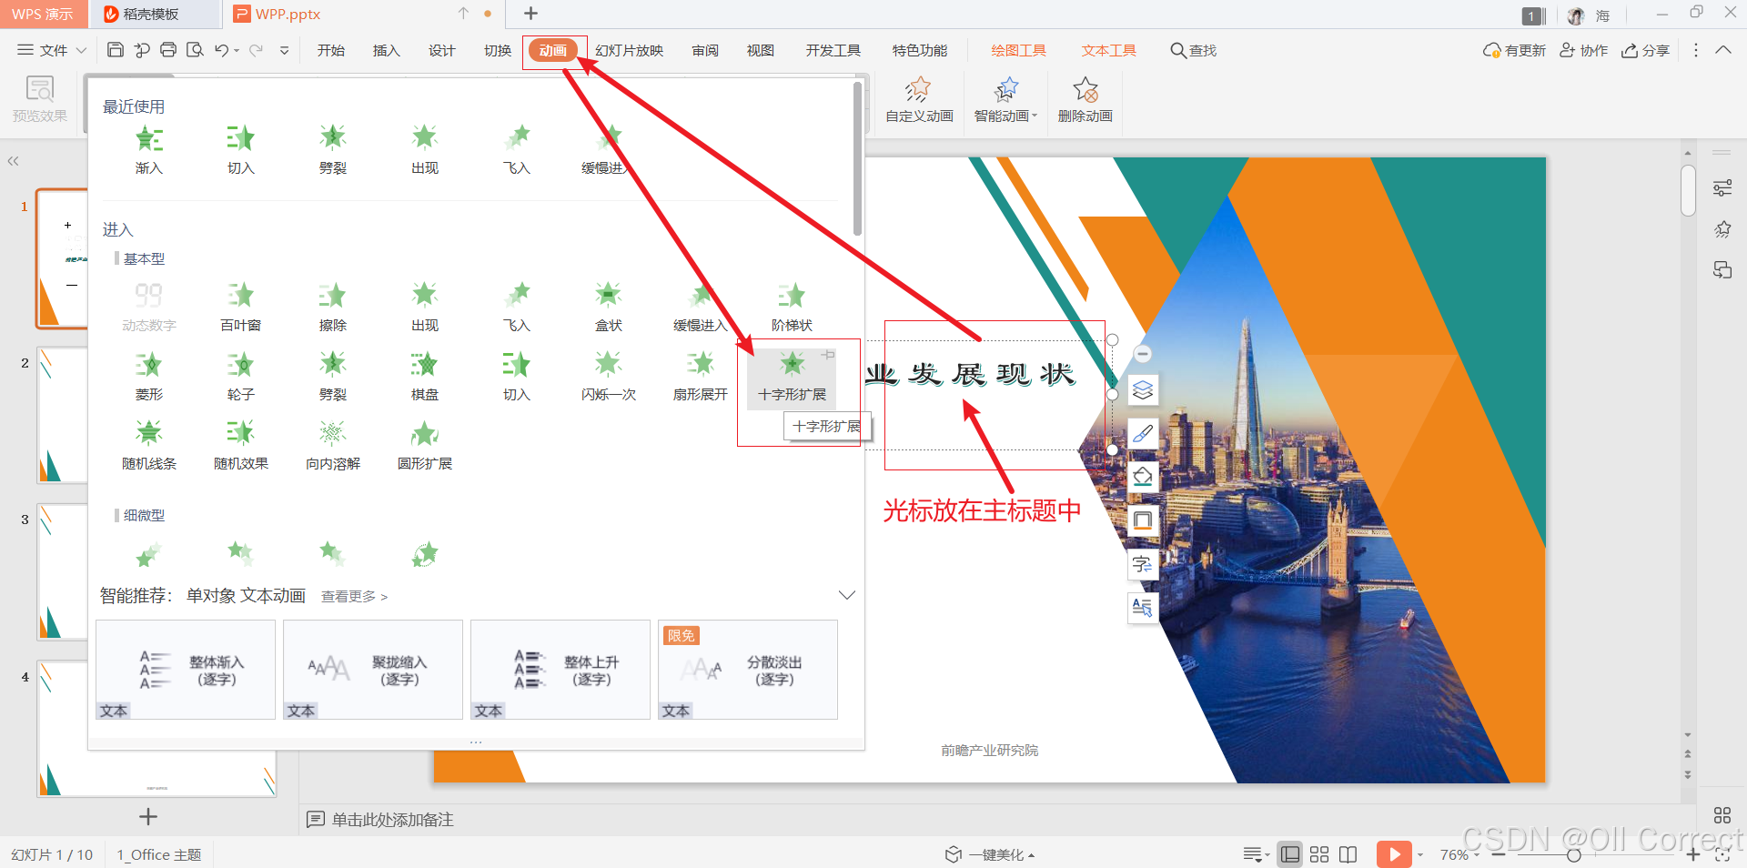Pick the 扇形展开 animation

[700, 376]
